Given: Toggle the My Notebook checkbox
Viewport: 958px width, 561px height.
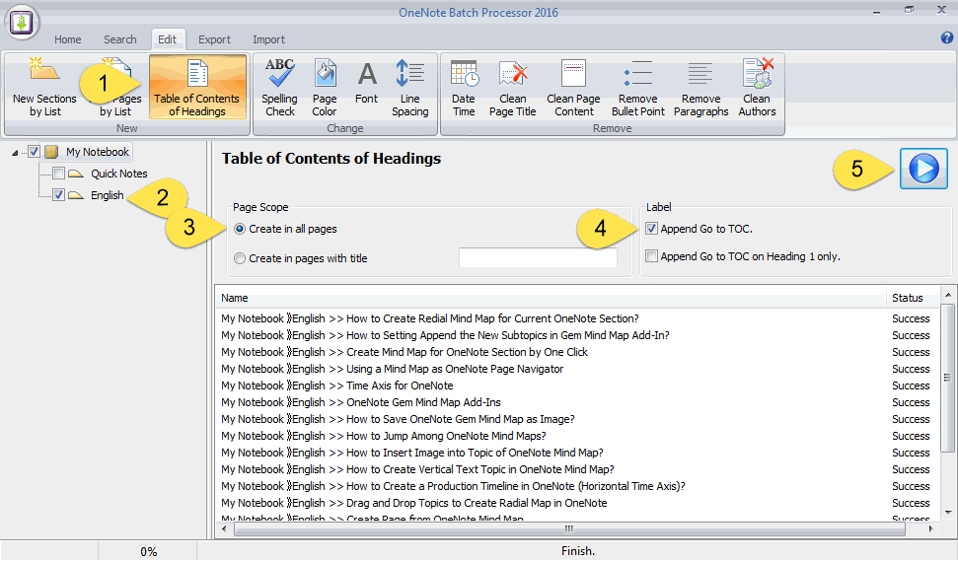Looking at the screenshot, I should 35,152.
